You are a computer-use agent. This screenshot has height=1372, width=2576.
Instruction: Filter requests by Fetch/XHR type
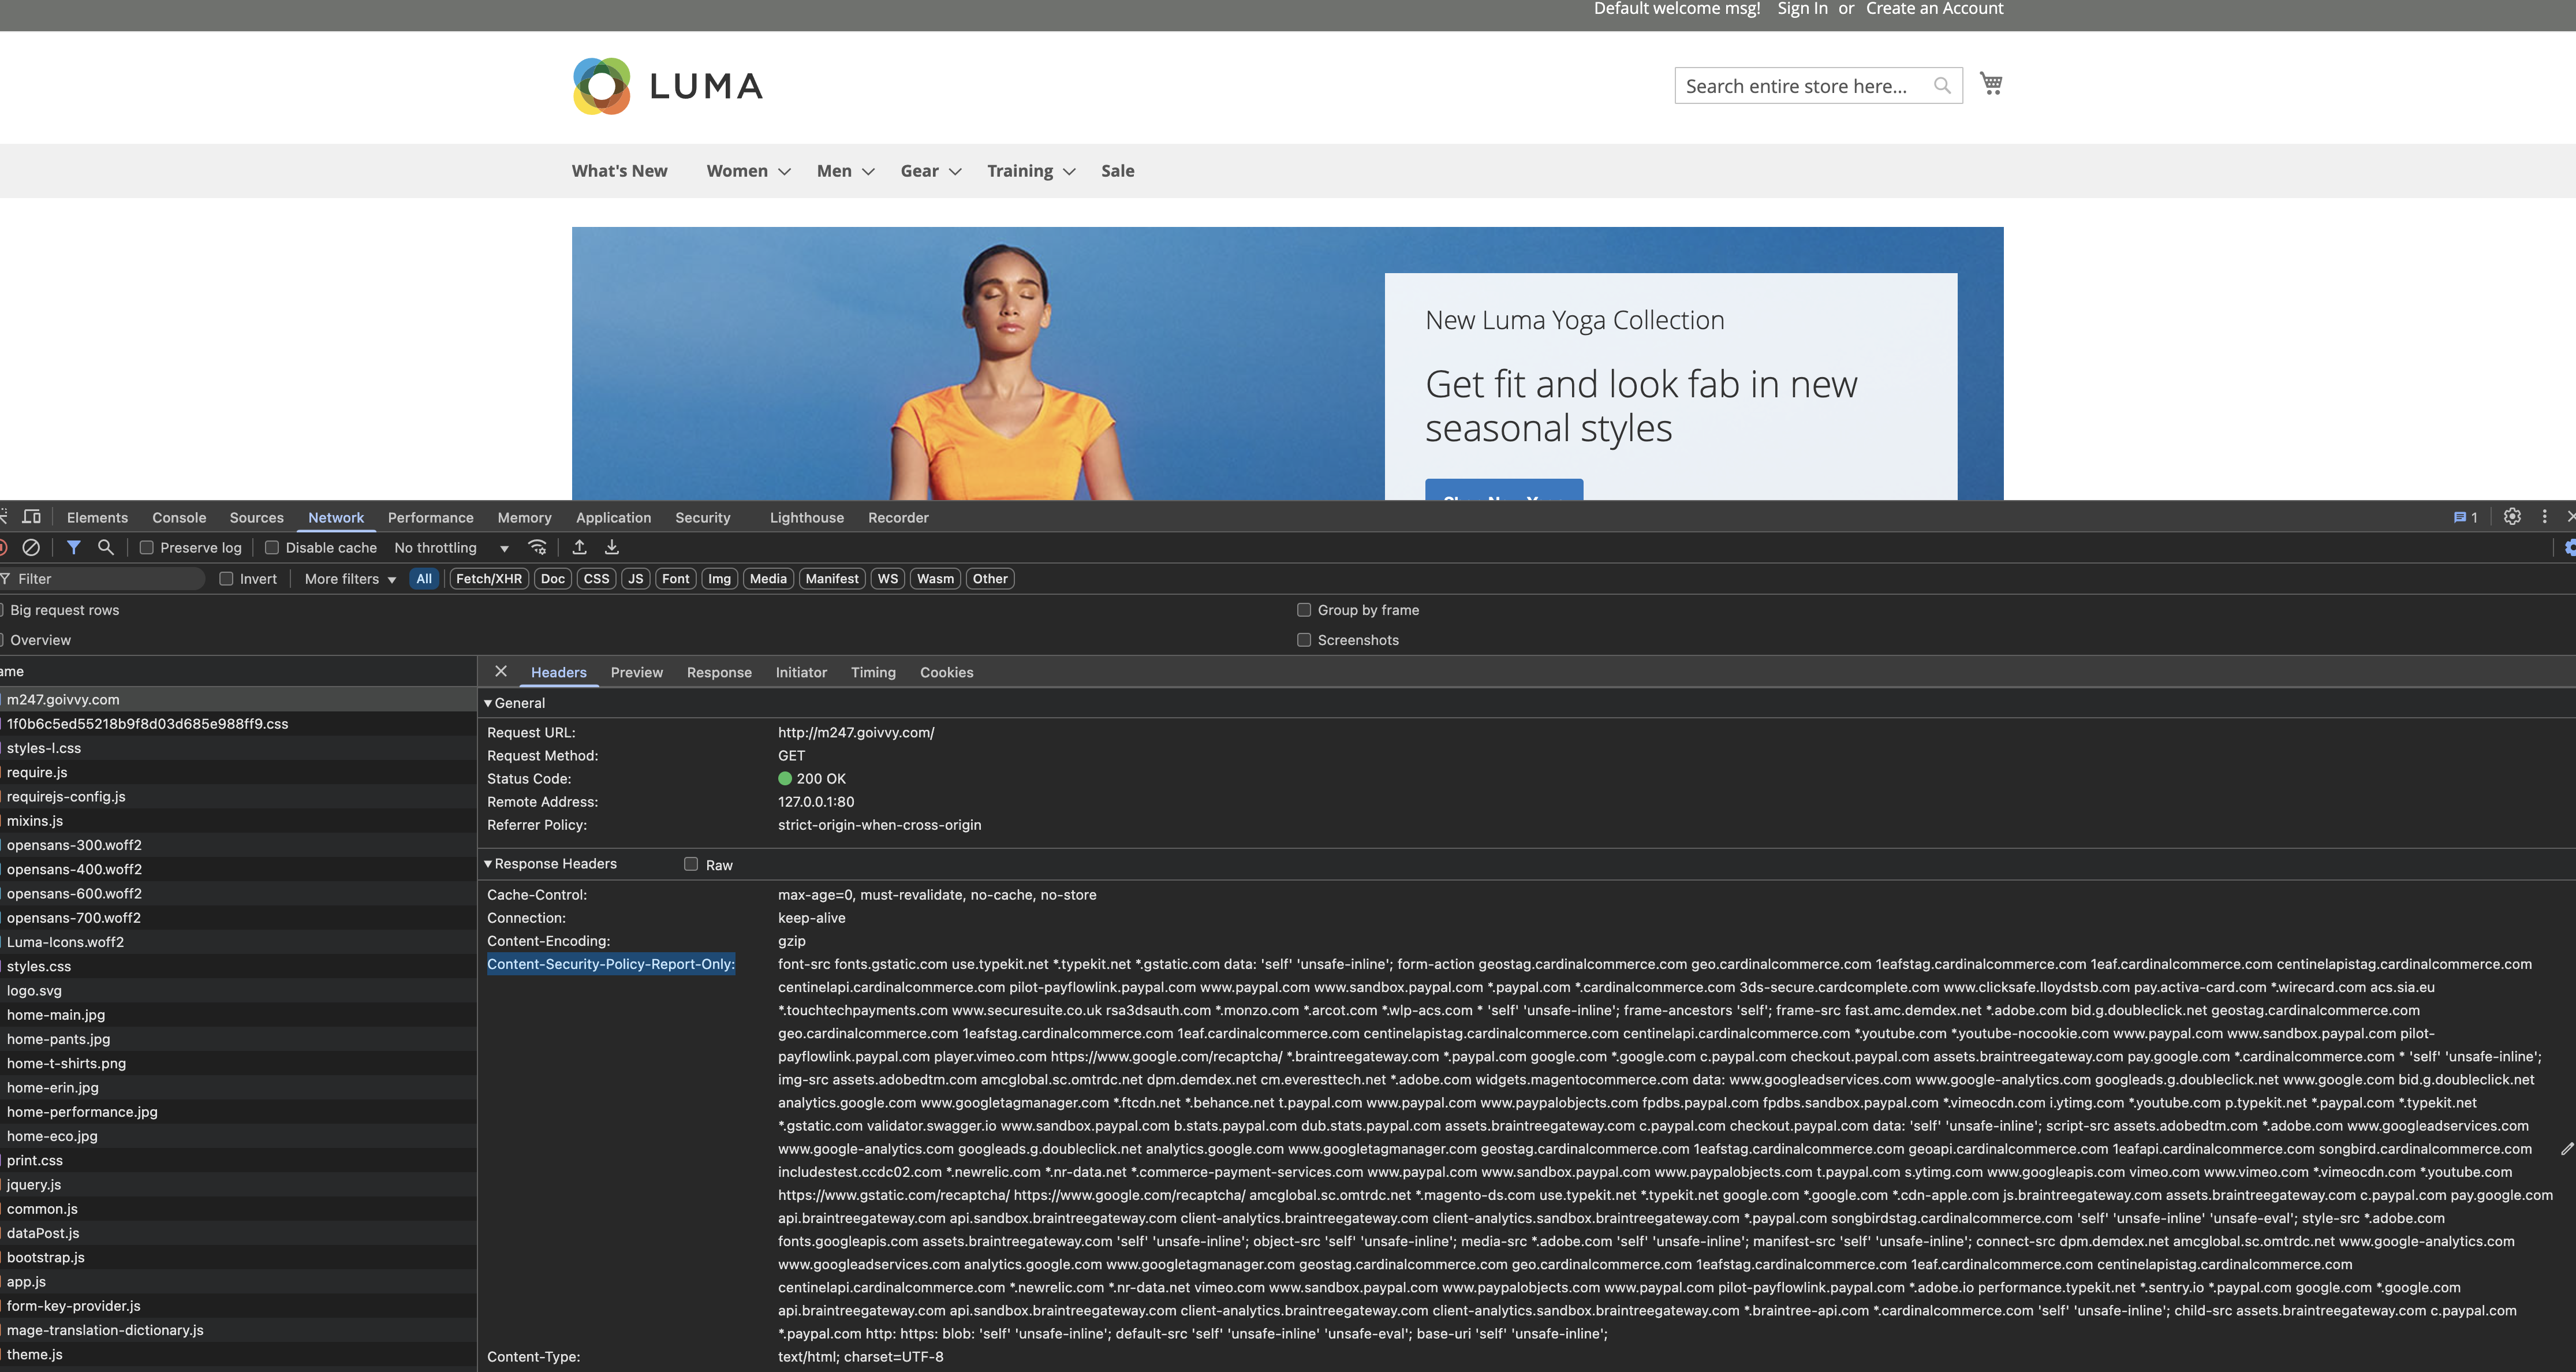pyautogui.click(x=488, y=579)
